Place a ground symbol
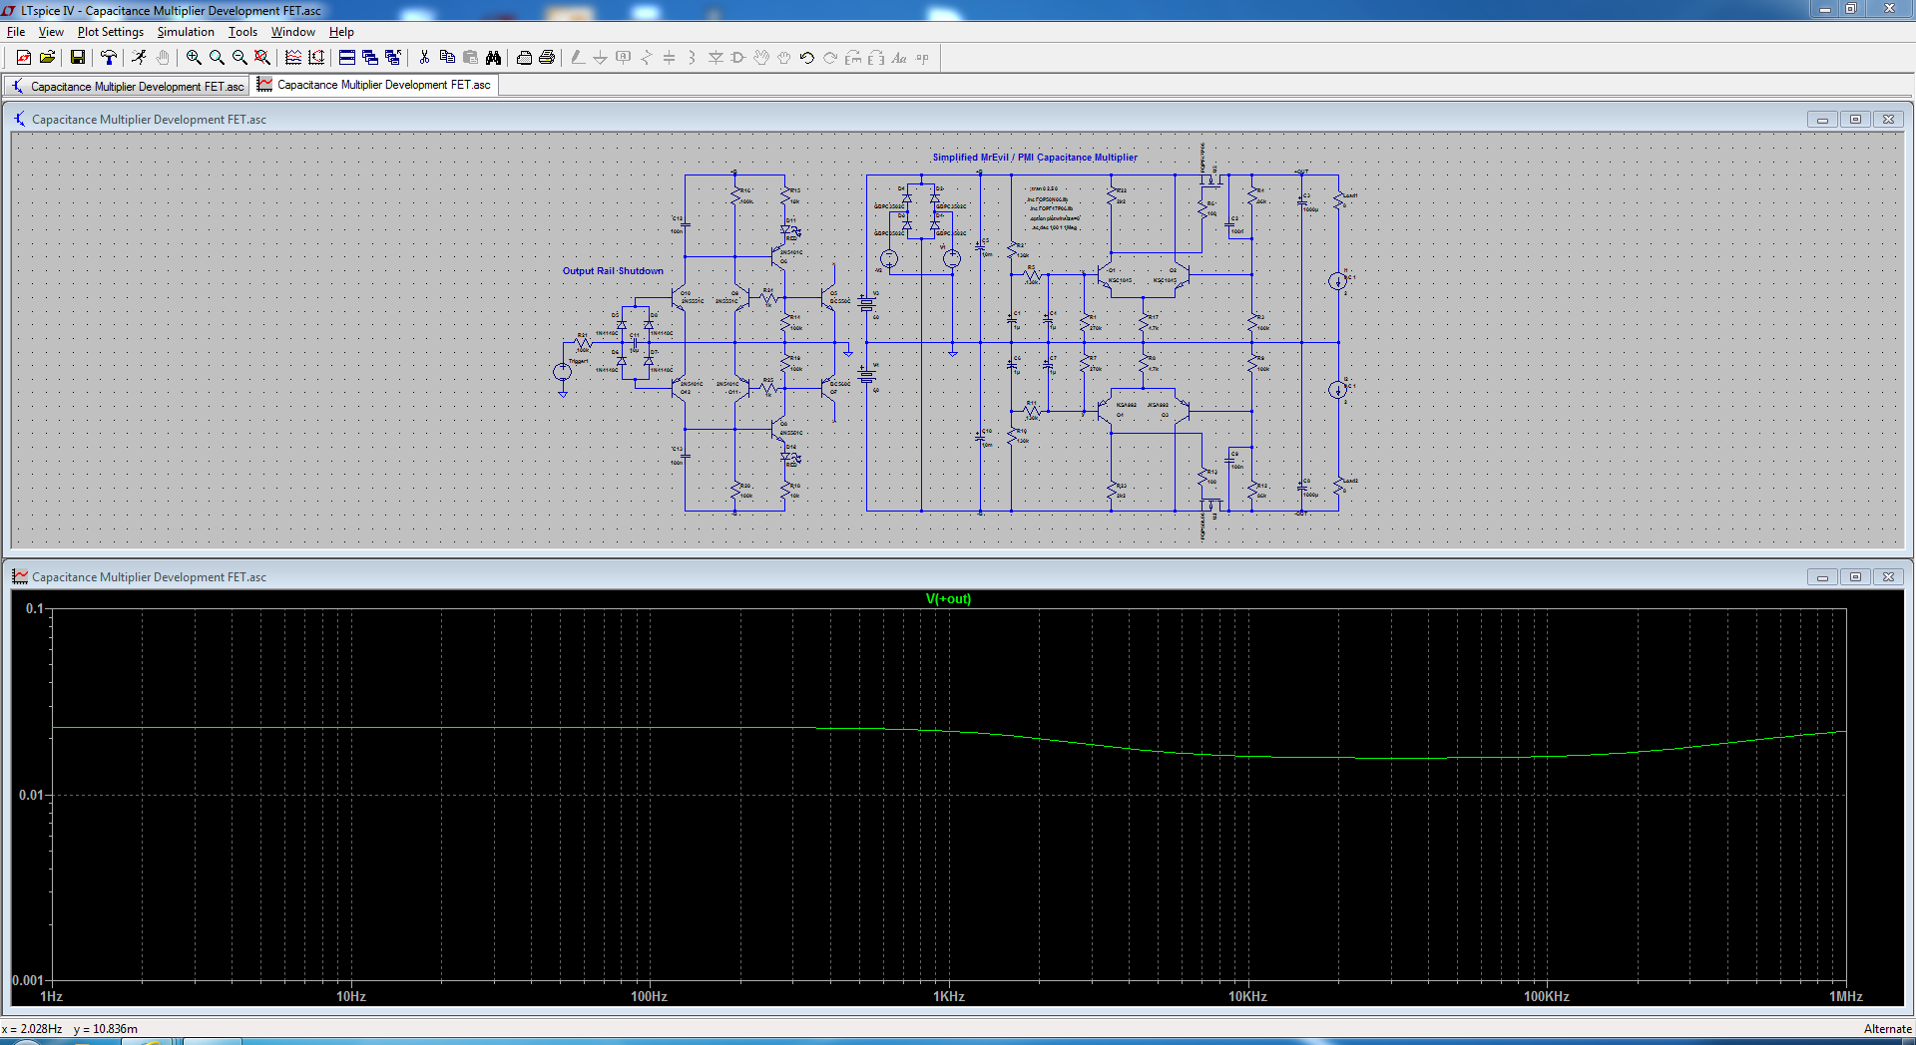This screenshot has height=1045, width=1916. [x=600, y=58]
